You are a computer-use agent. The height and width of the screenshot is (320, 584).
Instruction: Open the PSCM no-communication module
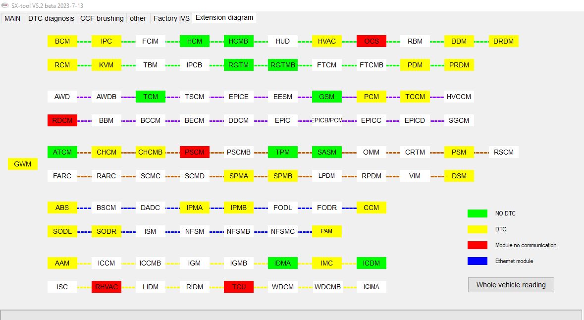click(x=195, y=152)
